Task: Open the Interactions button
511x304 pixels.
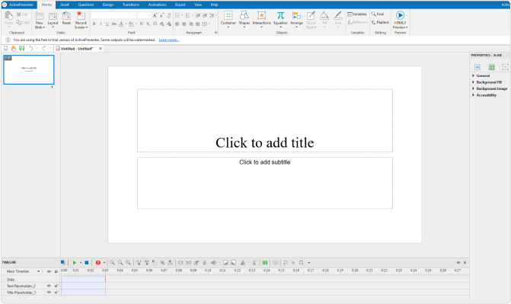Action: [261, 19]
